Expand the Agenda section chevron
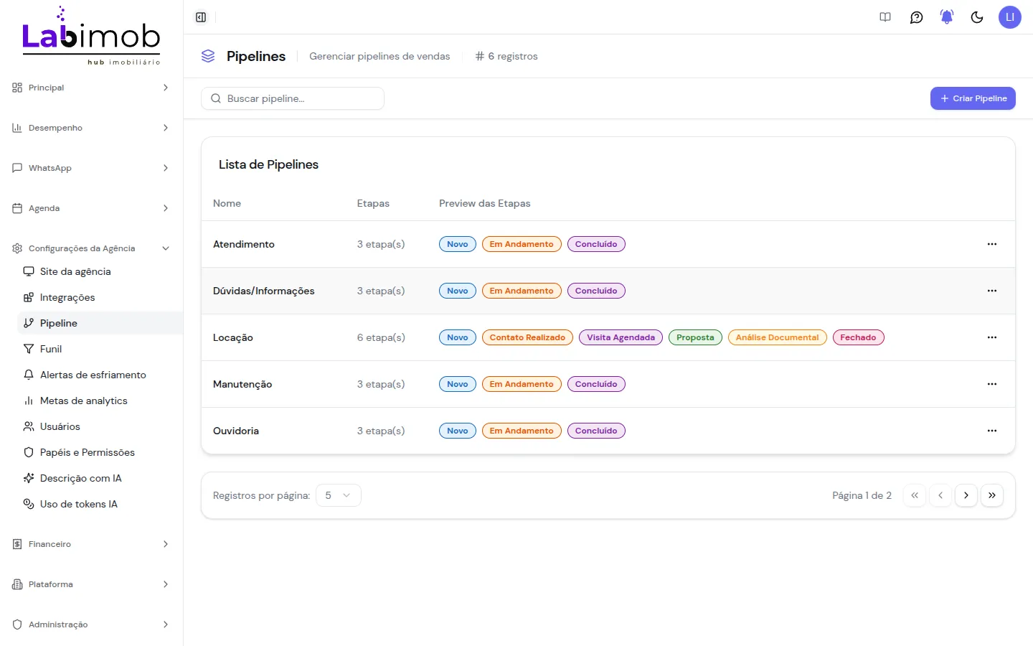 coord(166,208)
